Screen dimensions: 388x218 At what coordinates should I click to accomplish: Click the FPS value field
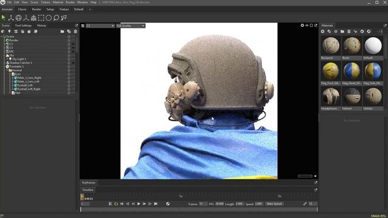pos(219,203)
